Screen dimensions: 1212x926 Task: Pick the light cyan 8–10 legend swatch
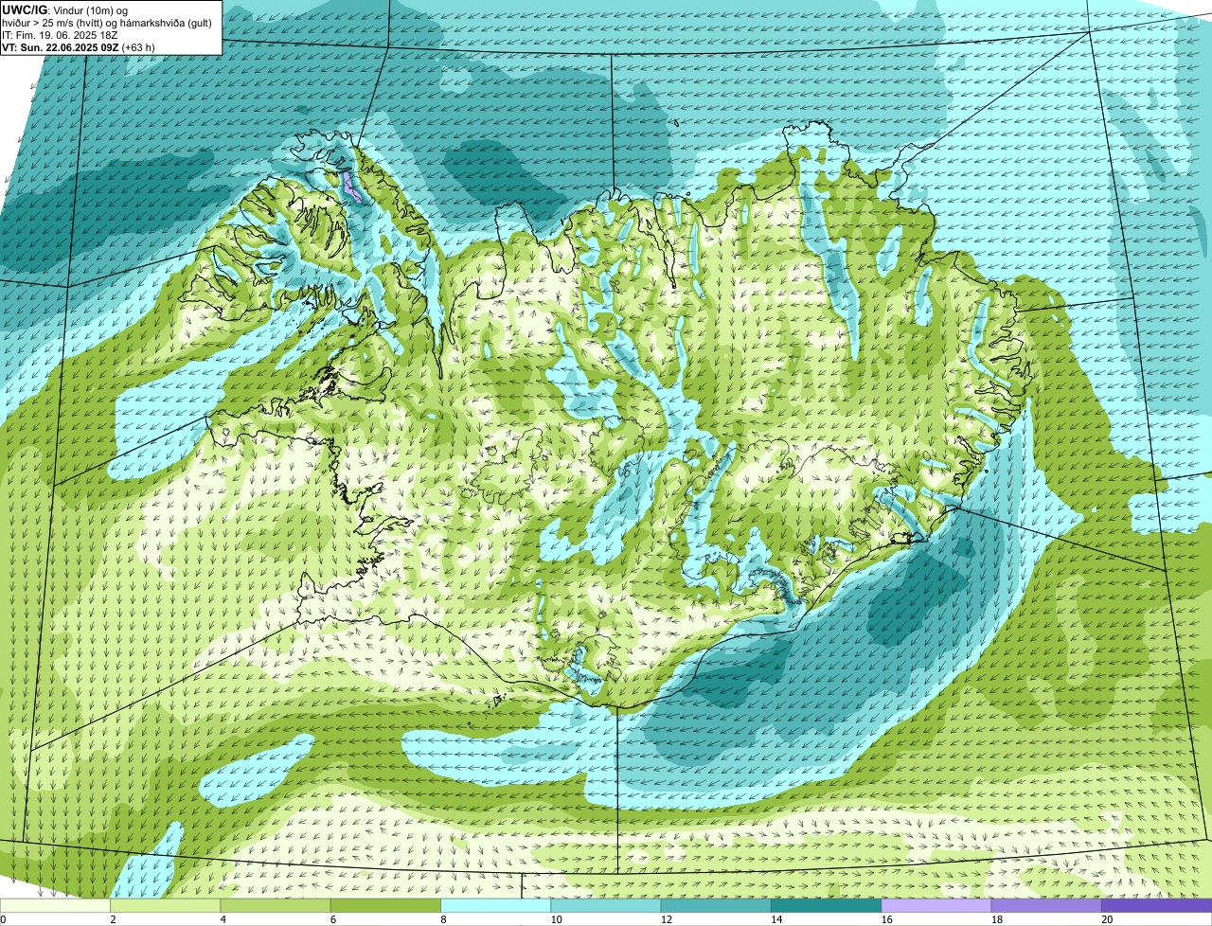point(496,905)
